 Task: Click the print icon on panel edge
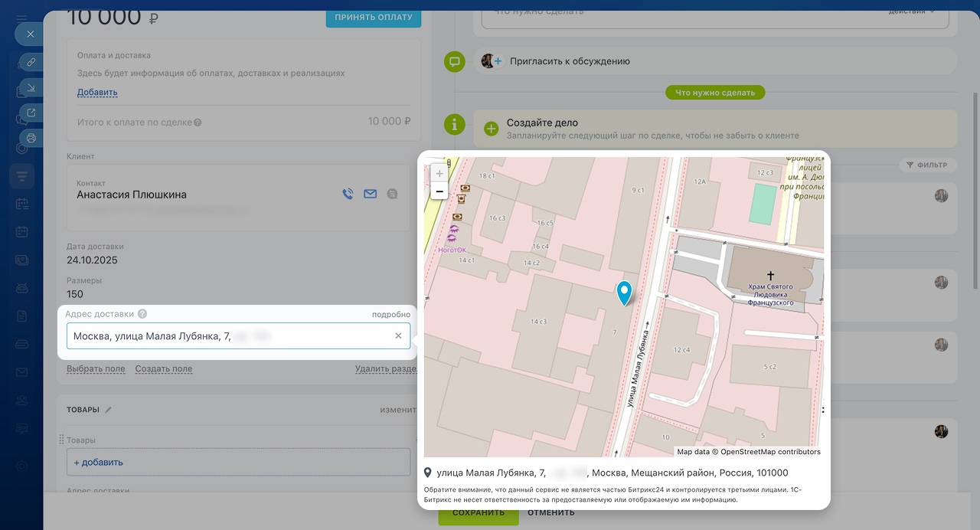pos(31,138)
